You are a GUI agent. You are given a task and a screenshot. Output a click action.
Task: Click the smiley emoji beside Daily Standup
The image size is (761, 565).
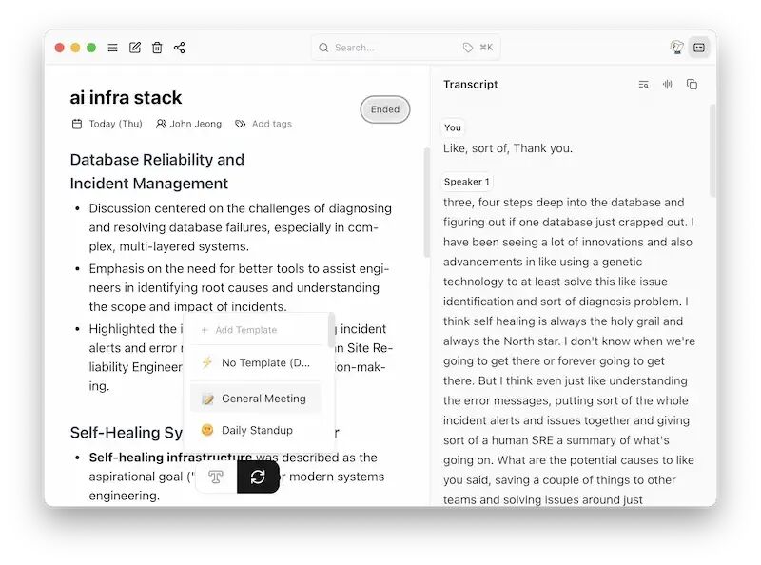207,430
